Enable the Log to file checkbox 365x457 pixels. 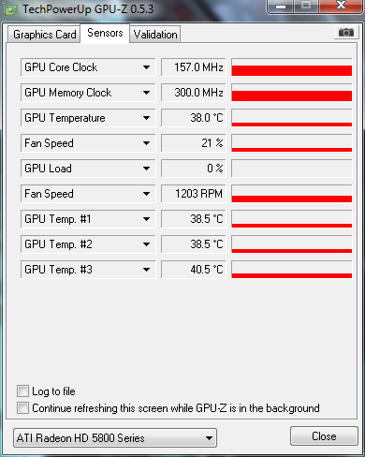click(x=22, y=391)
